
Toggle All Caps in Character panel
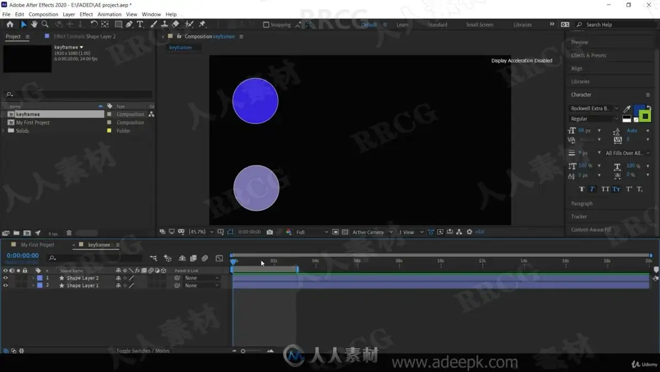point(605,189)
